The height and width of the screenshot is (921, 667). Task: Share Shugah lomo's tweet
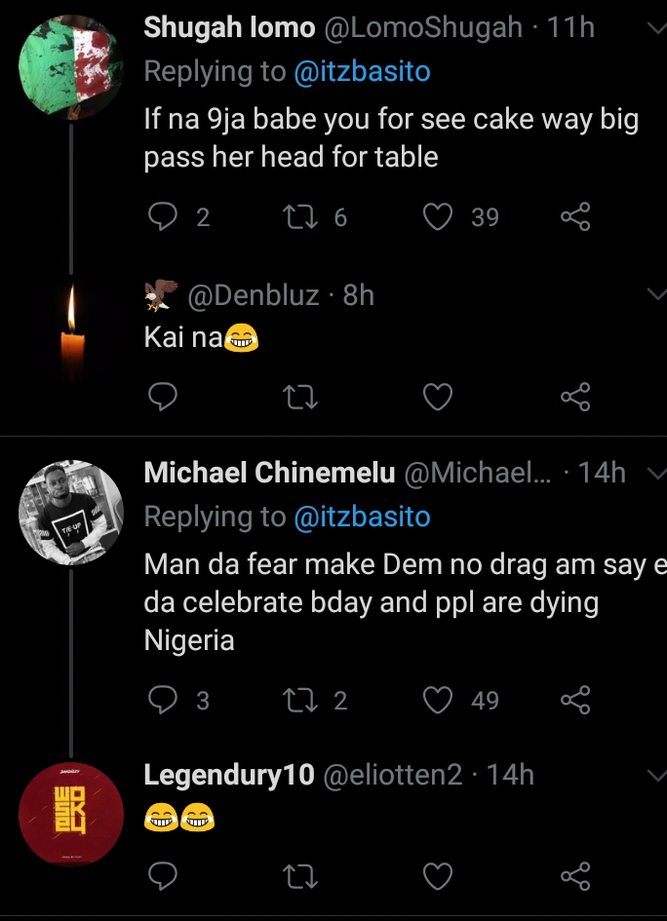pos(575,217)
